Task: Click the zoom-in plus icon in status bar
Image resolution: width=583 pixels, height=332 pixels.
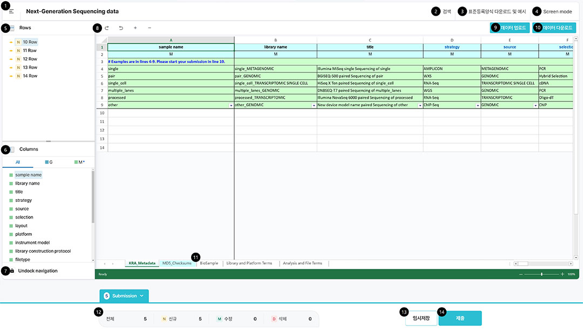Action: click(x=562, y=274)
